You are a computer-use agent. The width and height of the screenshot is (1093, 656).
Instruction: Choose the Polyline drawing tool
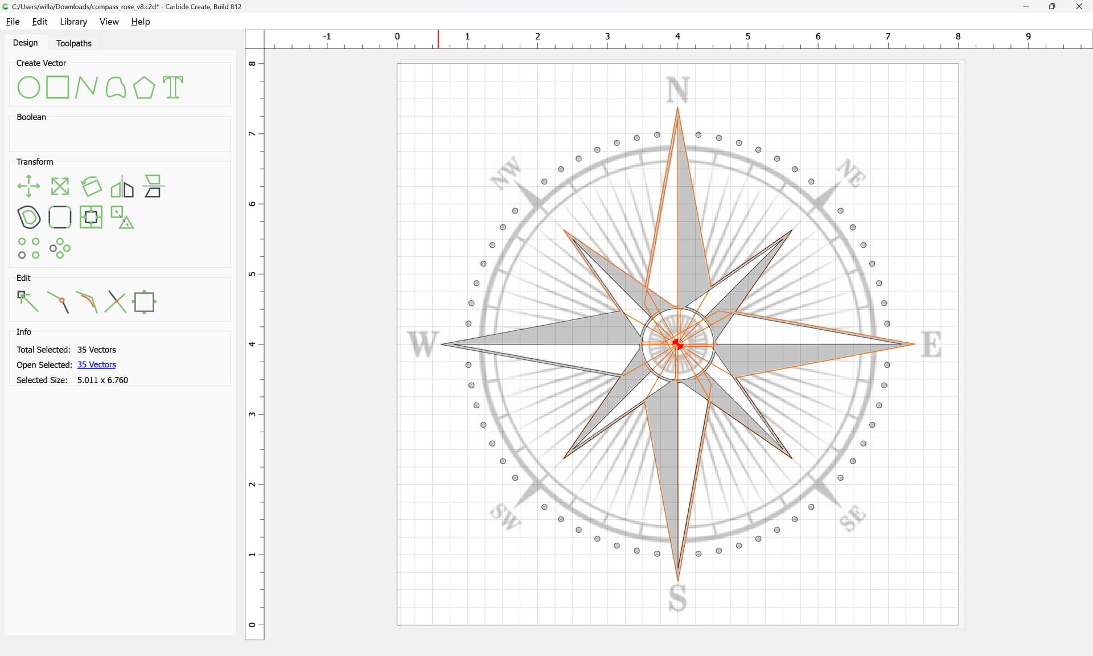click(x=87, y=88)
